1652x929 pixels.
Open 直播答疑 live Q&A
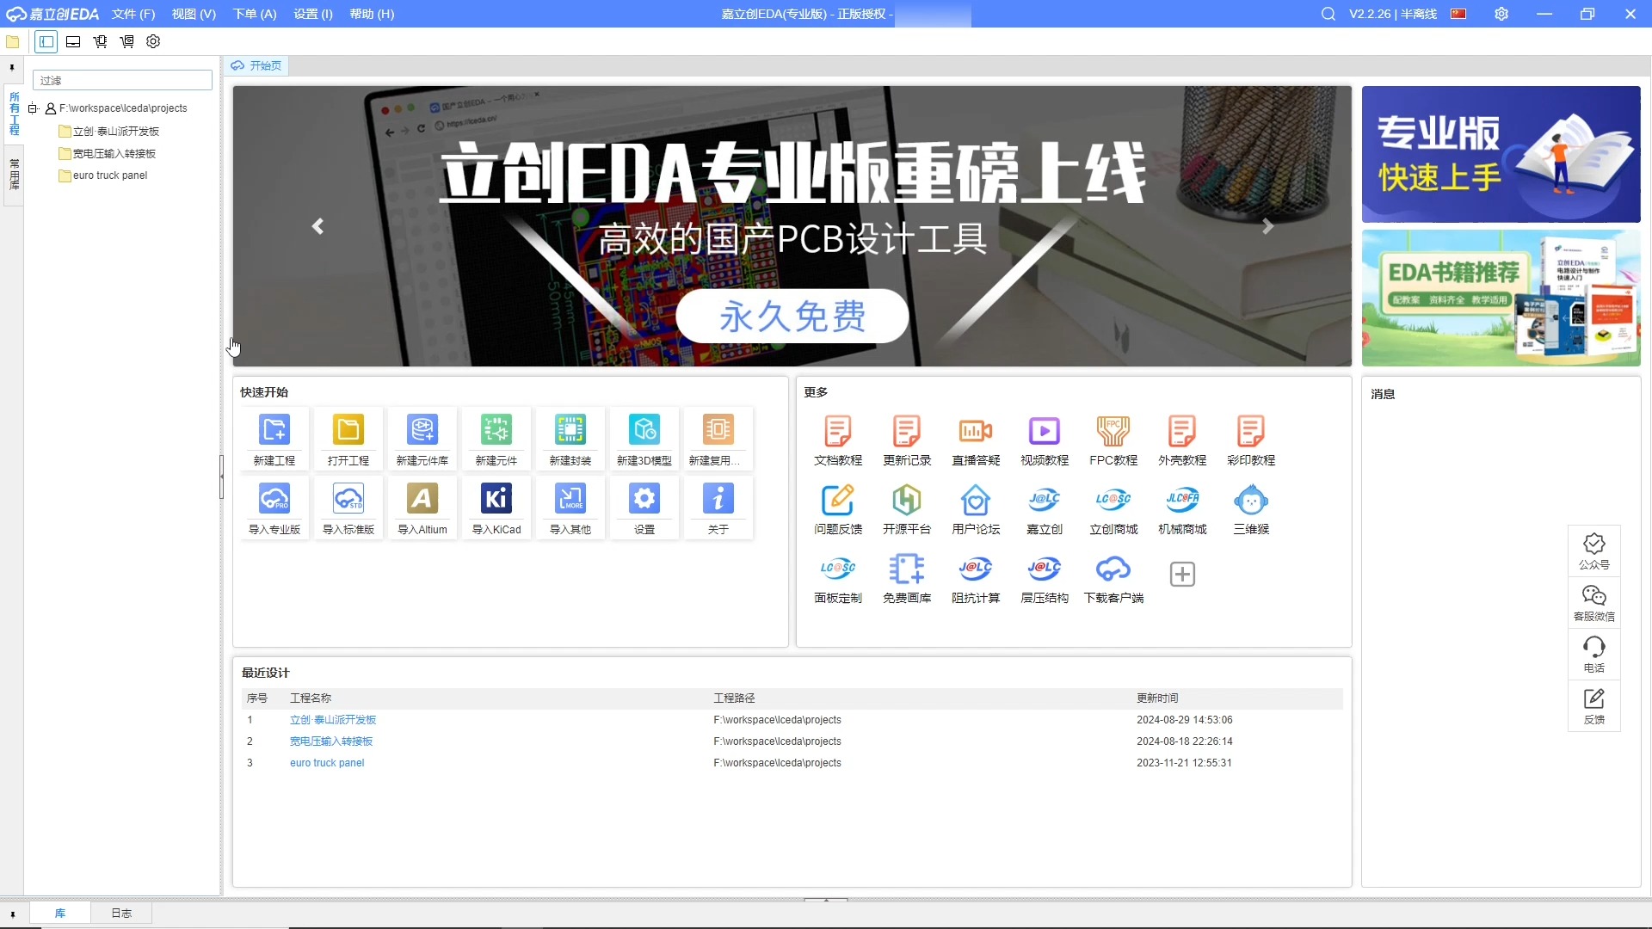tap(976, 432)
